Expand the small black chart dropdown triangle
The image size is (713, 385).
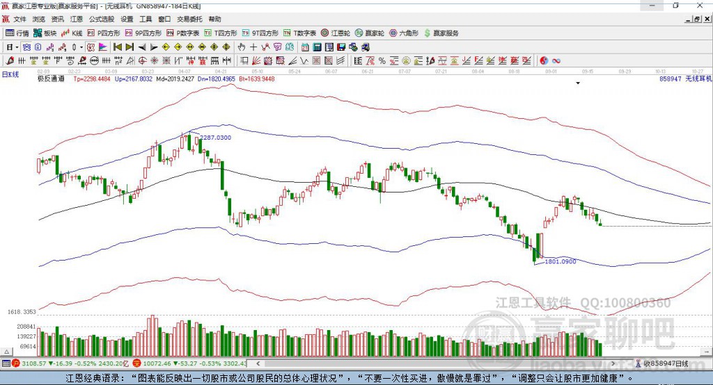[x=578, y=83]
